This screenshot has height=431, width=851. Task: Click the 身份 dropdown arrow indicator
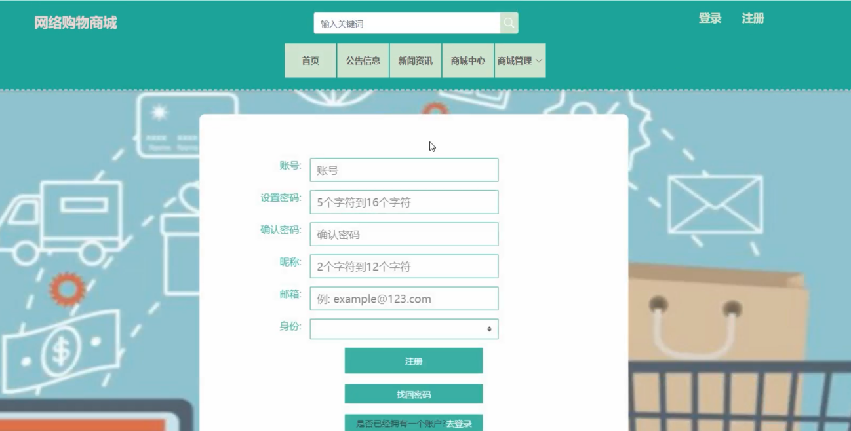click(489, 329)
